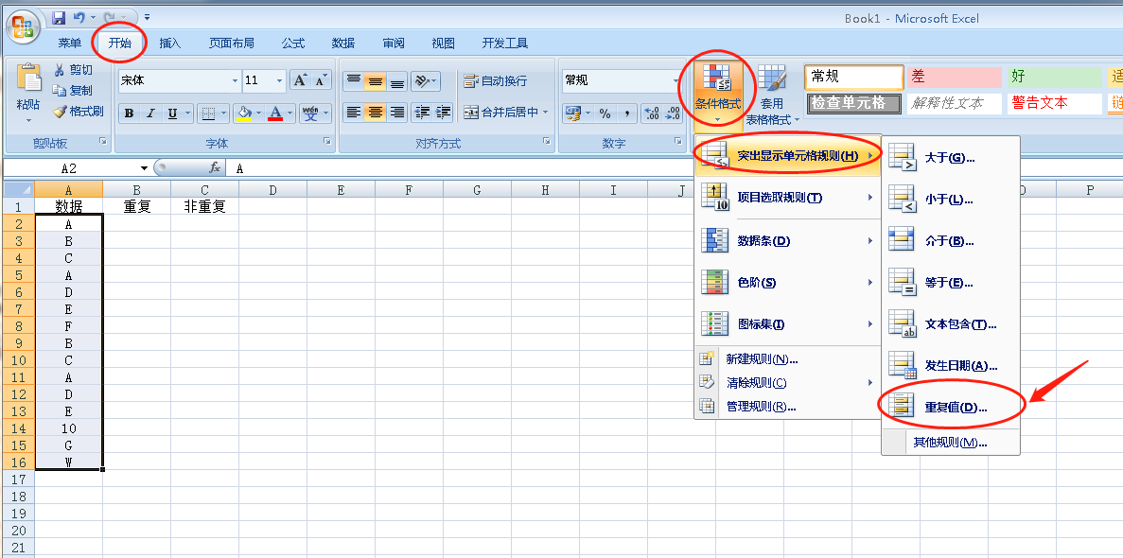Click the comma style icon
This screenshot has width=1123, height=558.
pyautogui.click(x=626, y=113)
